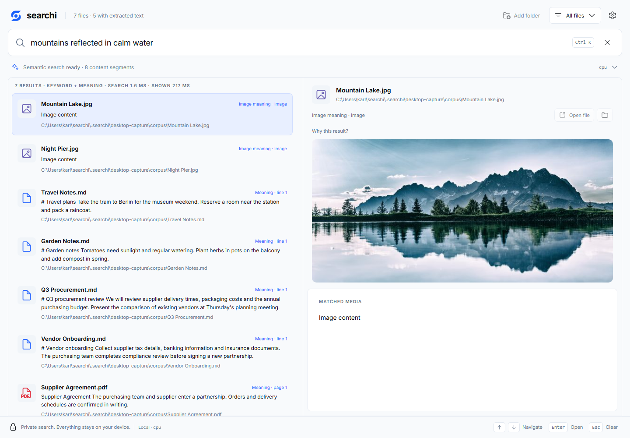The width and height of the screenshot is (630, 438).
Task: Click the Why this result? link
Action: coord(330,131)
